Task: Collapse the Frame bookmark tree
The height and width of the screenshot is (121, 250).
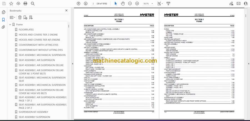Action: click(x=10, y=24)
